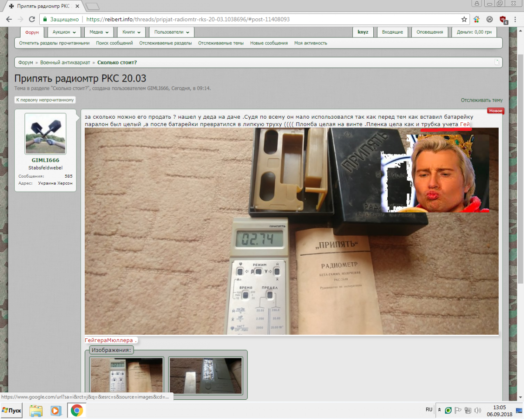Expand the Книги dropdown menu

[131, 32]
